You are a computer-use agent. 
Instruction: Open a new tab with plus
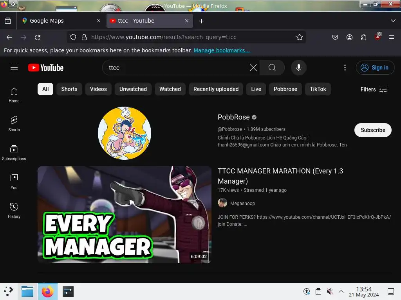(x=202, y=21)
